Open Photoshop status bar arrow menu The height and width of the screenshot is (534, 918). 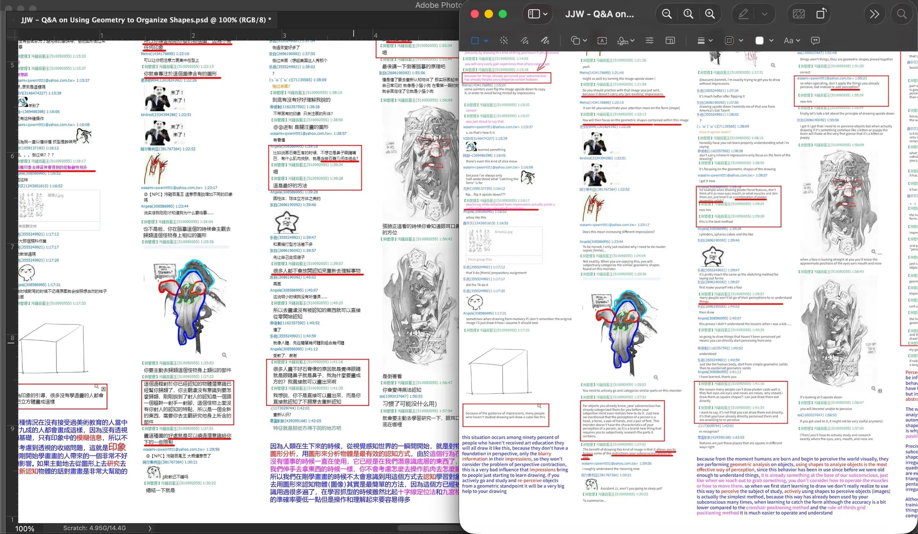tap(150, 528)
